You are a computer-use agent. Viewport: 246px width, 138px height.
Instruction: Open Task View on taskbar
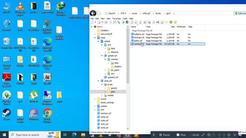click(x=65, y=135)
